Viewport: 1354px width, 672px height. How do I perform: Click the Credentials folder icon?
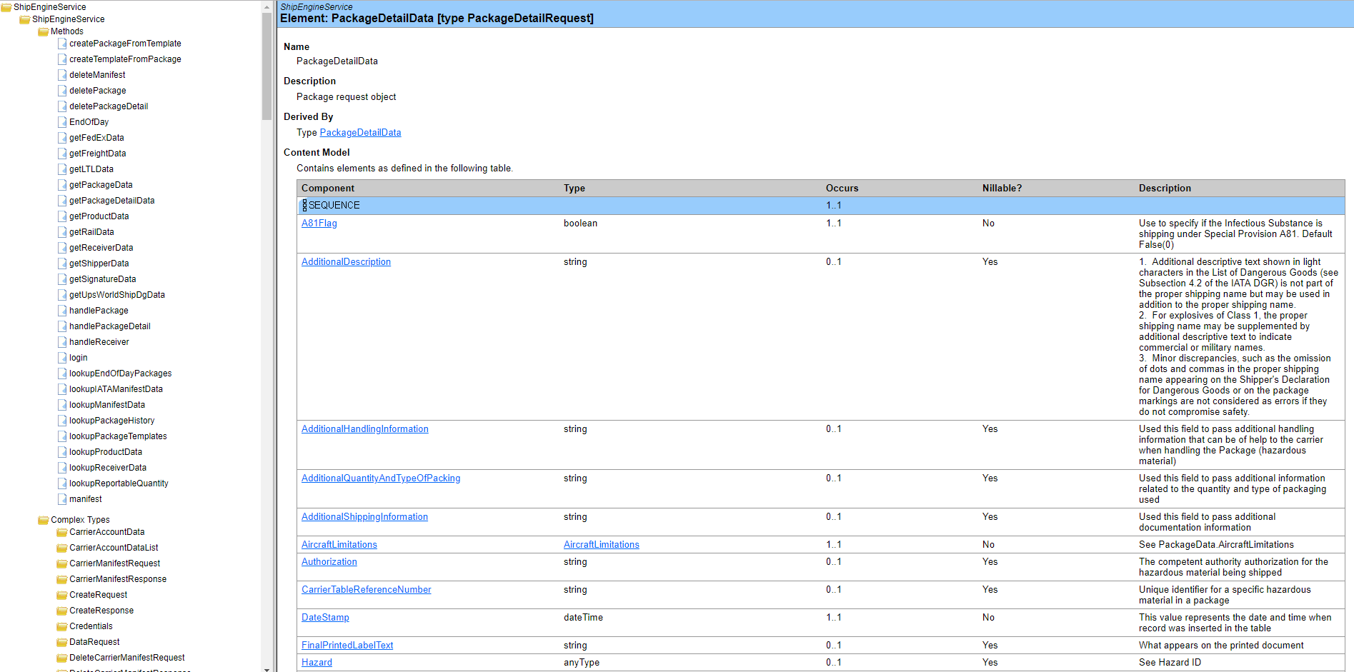61,626
